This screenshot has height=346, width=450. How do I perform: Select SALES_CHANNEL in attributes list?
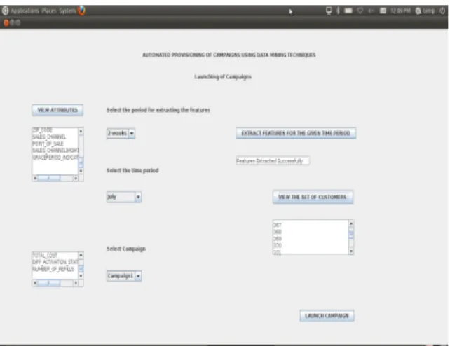point(55,137)
